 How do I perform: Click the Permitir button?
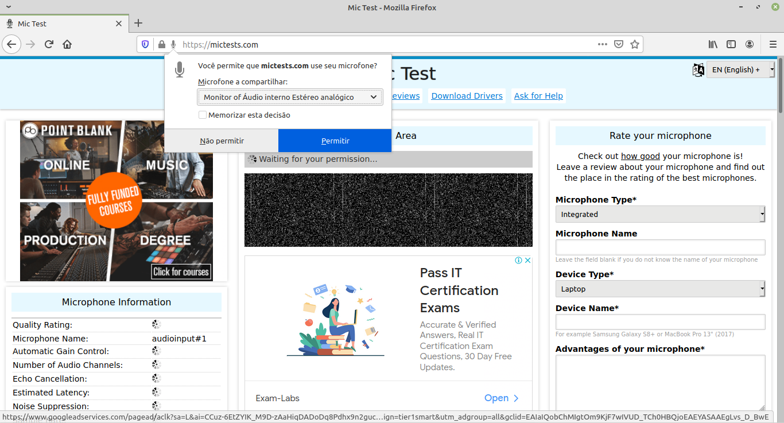[335, 141]
